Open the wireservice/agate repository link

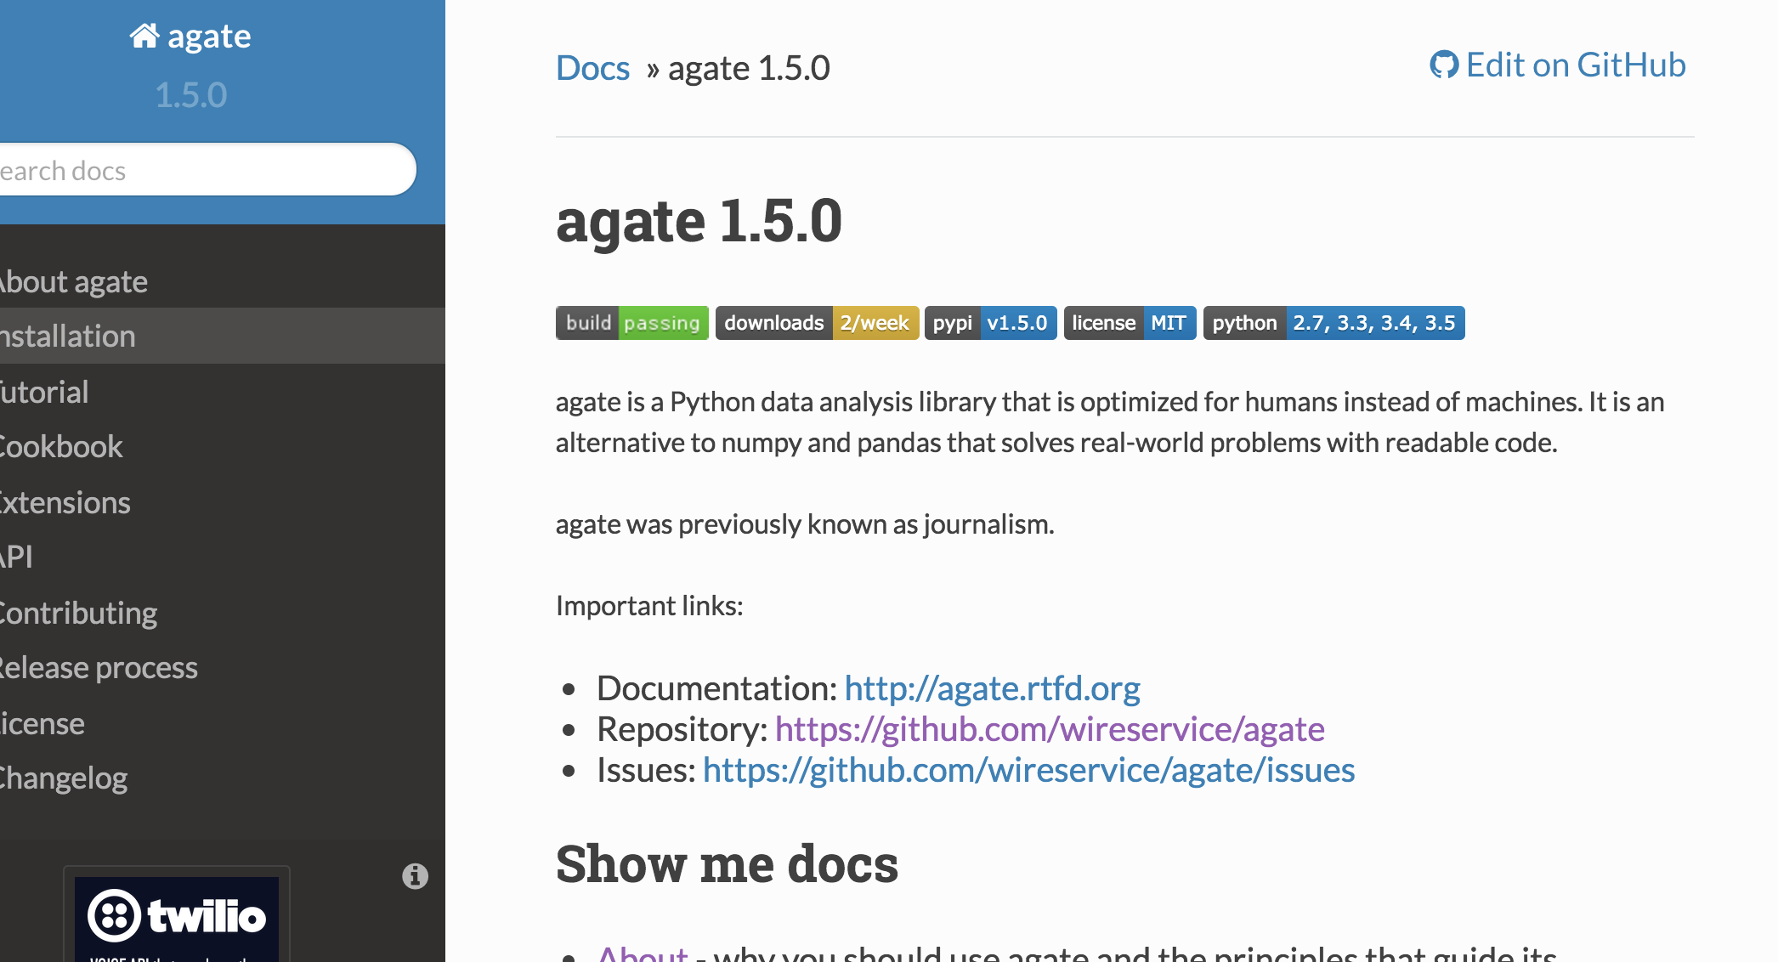click(1050, 728)
